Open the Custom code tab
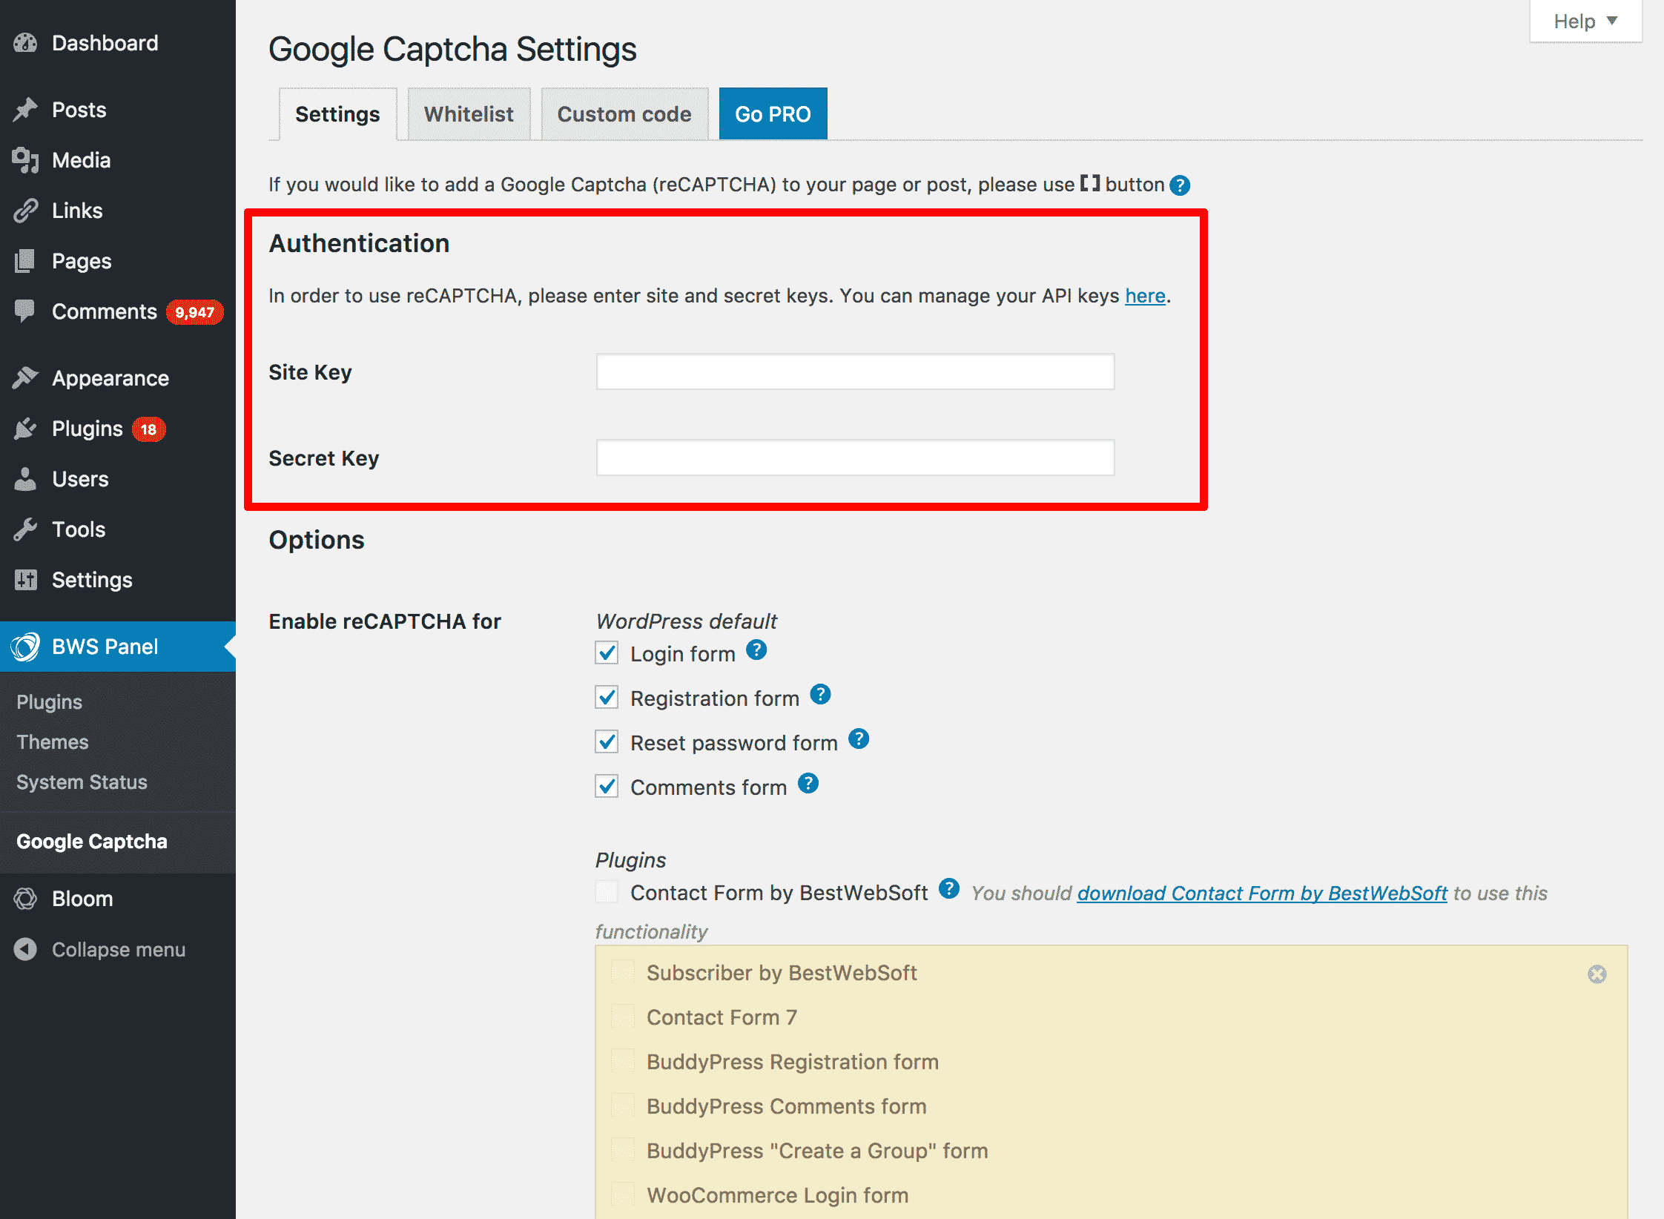Image resolution: width=1664 pixels, height=1219 pixels. (624, 114)
